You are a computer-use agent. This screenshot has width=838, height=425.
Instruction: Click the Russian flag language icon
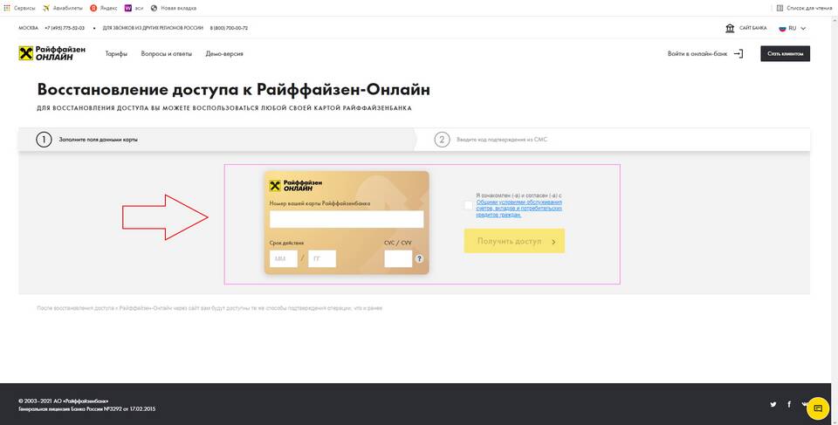pos(782,28)
